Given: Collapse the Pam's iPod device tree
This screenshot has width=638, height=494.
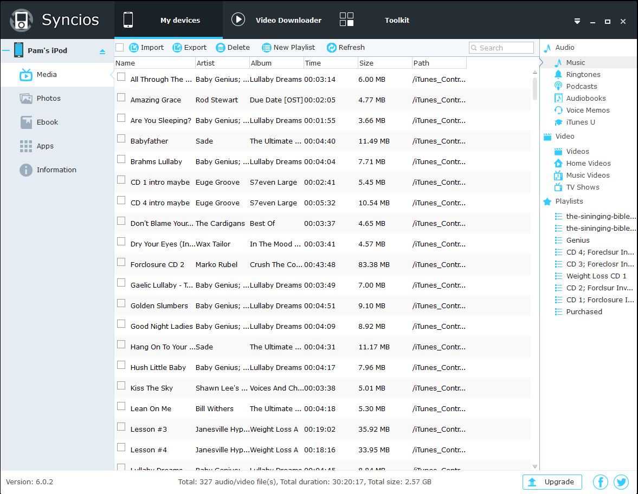Looking at the screenshot, I should coord(6,51).
